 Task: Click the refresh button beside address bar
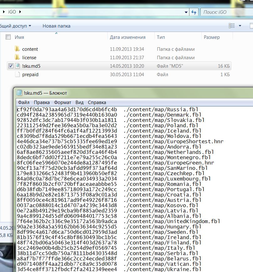pyautogui.click(x=194, y=12)
